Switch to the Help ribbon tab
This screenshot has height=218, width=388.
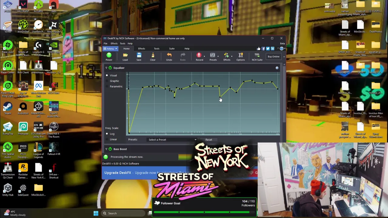point(187,49)
